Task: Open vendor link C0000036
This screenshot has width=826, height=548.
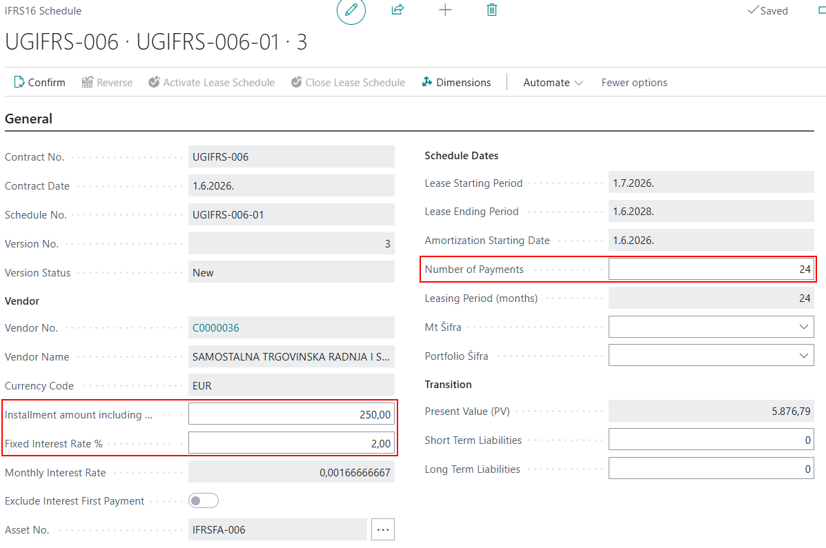Action: [x=215, y=327]
